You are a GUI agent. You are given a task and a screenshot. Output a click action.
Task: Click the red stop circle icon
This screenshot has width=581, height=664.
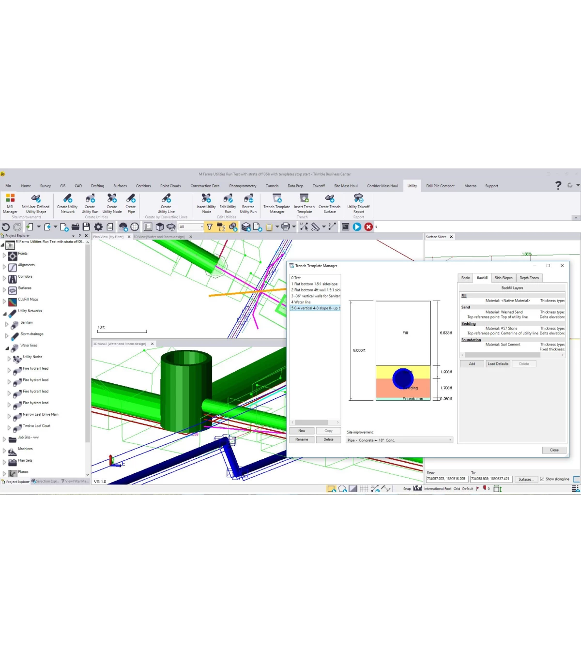coord(368,226)
